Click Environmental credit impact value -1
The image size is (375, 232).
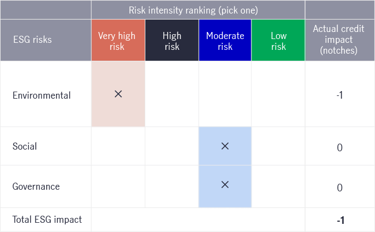coord(340,95)
